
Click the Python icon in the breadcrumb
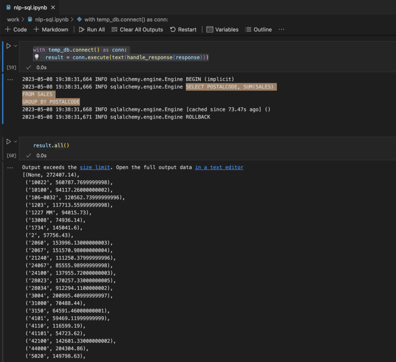pos(79,19)
